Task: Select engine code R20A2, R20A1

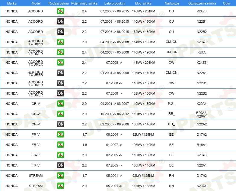Action: [202, 115]
